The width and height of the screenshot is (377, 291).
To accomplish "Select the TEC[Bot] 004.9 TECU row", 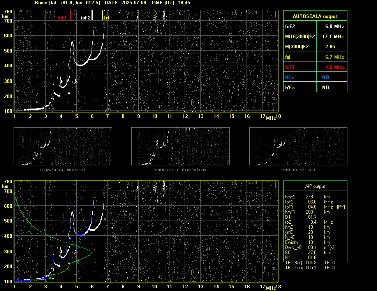I will click(310, 263).
